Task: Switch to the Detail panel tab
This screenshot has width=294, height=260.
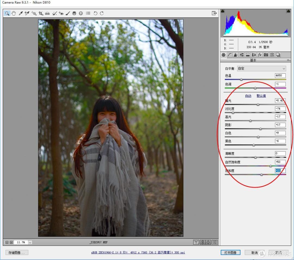Action: [x=235, y=55]
